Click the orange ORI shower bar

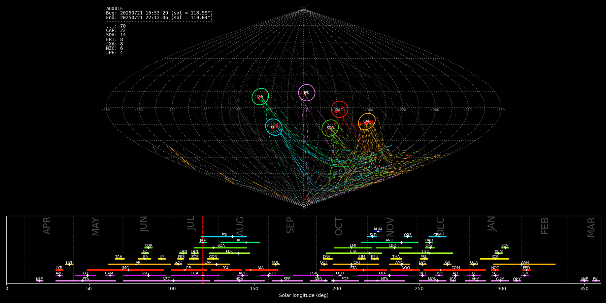356,264
